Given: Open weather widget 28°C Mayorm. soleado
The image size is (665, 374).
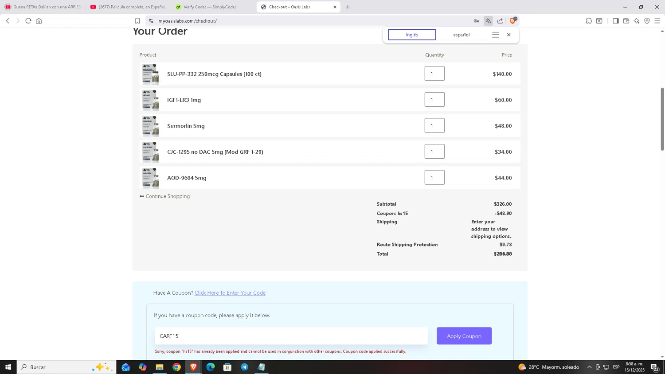Looking at the screenshot, I should point(548,367).
